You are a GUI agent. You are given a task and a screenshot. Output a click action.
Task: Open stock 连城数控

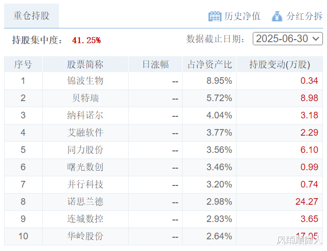pyautogui.click(x=85, y=219)
